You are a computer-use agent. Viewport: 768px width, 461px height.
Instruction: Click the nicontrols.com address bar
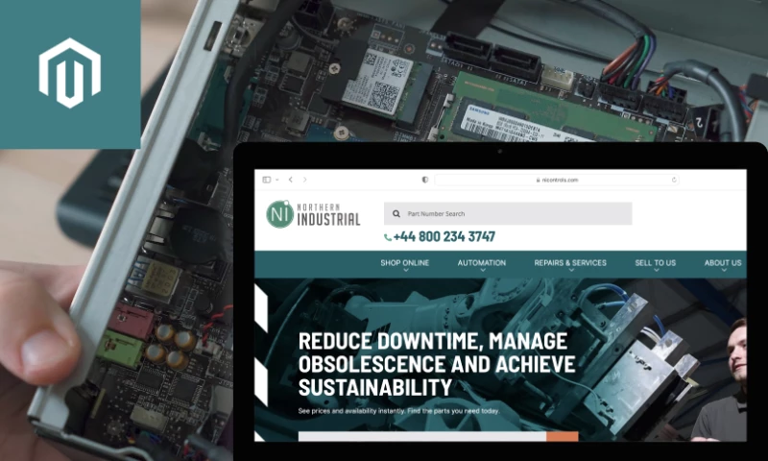point(557,180)
